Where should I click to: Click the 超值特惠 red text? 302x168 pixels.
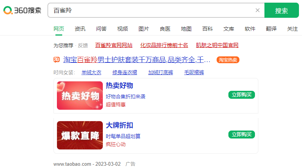tap(116, 105)
